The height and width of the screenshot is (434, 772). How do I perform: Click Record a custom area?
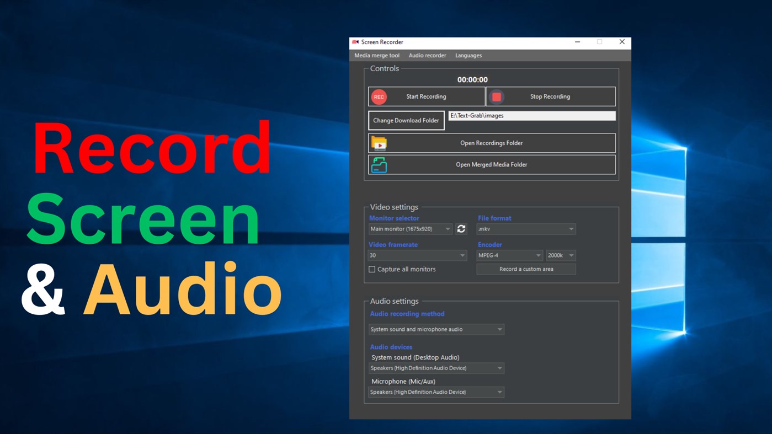526,269
